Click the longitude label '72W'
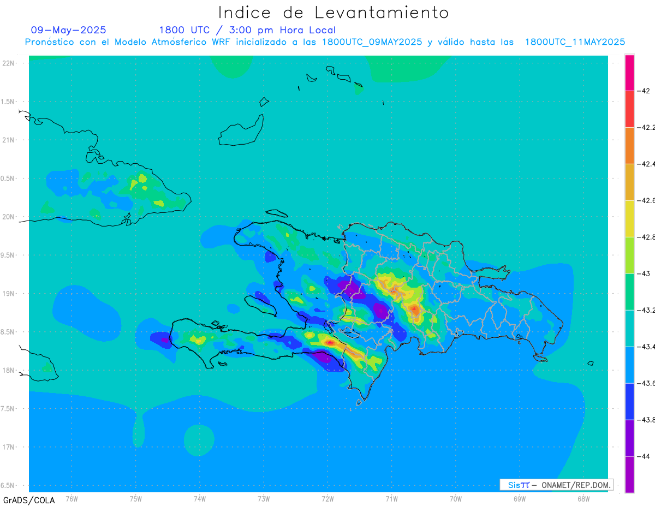Screen dimensions: 655x506 (328, 498)
